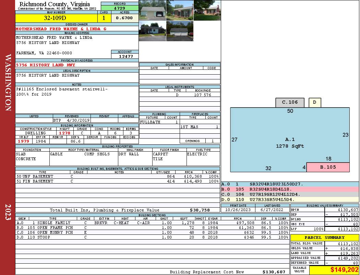Viewport: 360px width, 275px height.
Task: Select the yellow map number 32-109D field
Action: (57, 18)
